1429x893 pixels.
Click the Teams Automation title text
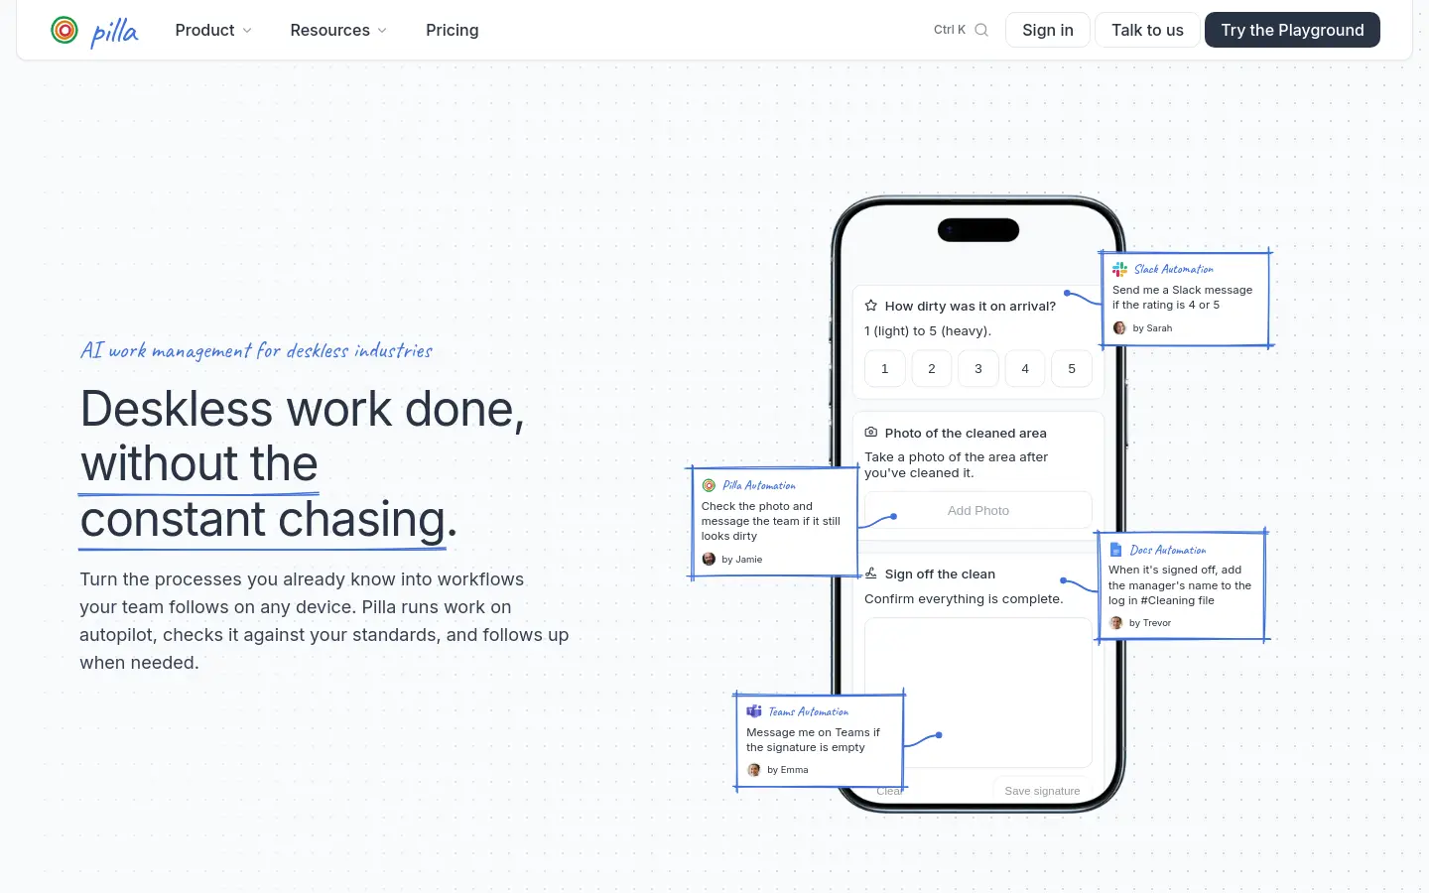point(809,711)
